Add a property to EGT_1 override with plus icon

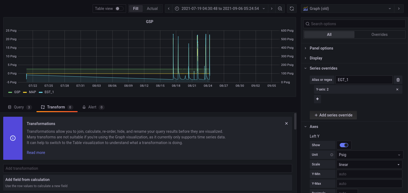pyautogui.click(x=317, y=99)
